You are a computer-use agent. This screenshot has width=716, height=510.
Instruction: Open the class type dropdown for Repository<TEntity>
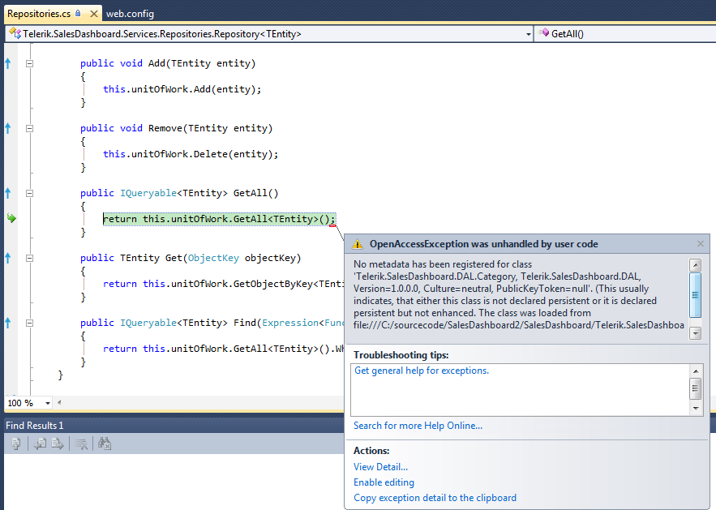528,34
